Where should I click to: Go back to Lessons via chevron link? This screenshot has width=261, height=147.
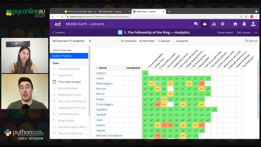[59, 33]
